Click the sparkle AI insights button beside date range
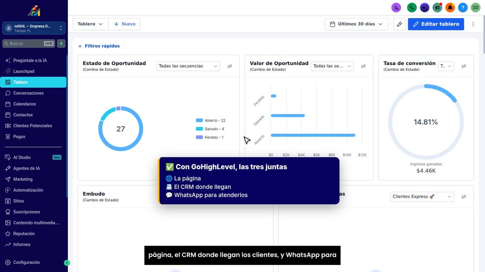This screenshot has width=485, height=272. click(x=399, y=24)
